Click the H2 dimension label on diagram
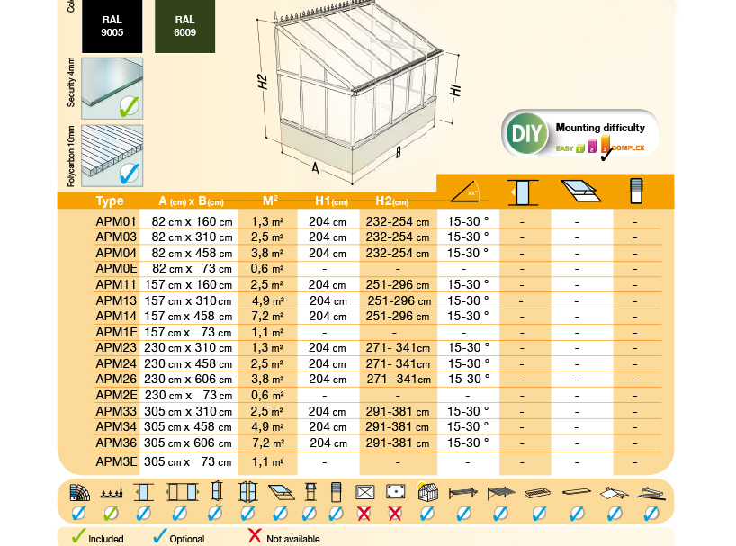The height and width of the screenshot is (546, 736). point(263,82)
